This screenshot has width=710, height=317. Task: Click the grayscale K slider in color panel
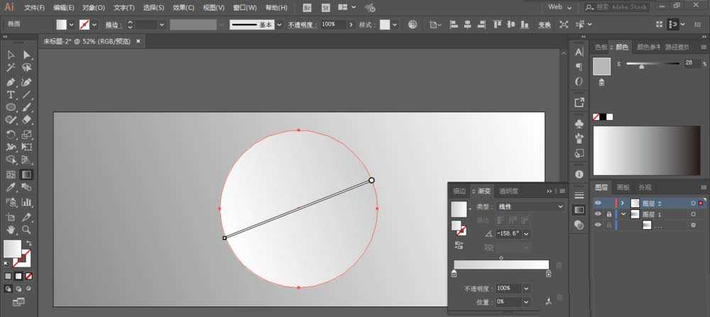[x=652, y=64]
